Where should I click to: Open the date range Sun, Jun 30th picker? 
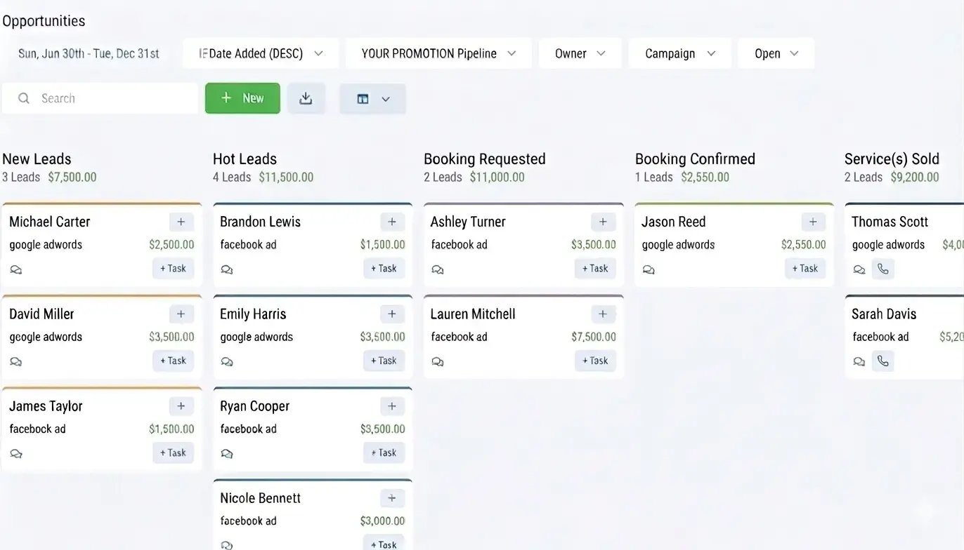(x=89, y=54)
